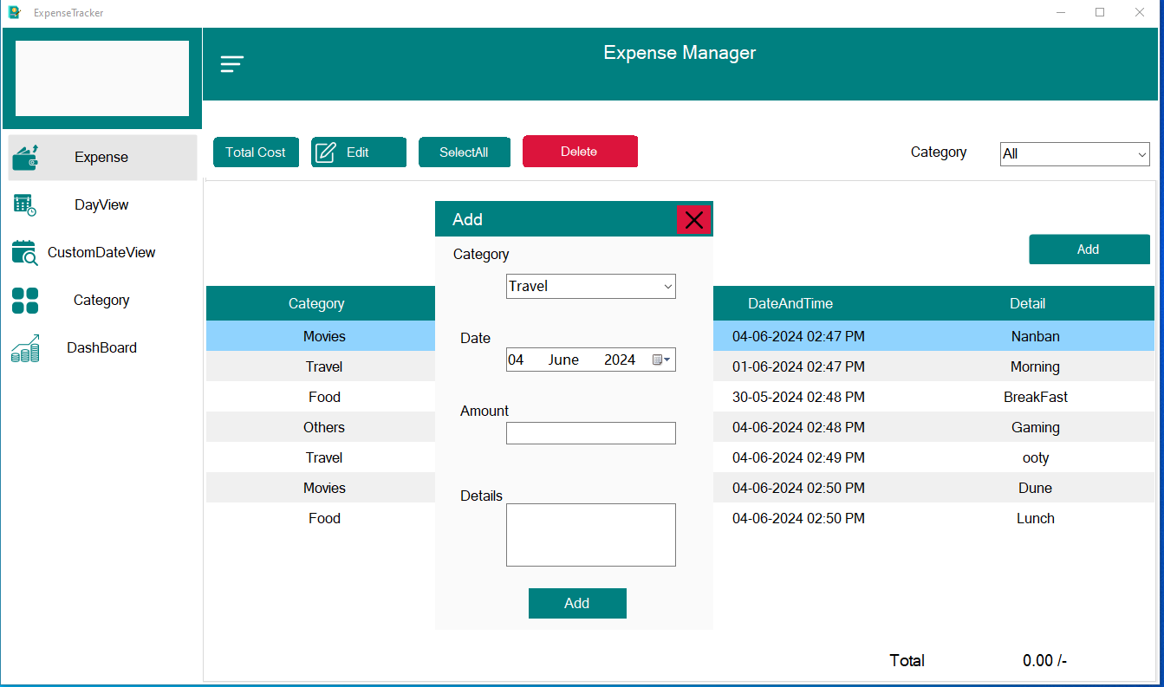Select the Movies row with detail Nanban
The image size is (1164, 687).
pos(324,336)
